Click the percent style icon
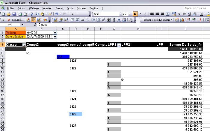The image size is (210, 131). coord(179,14)
